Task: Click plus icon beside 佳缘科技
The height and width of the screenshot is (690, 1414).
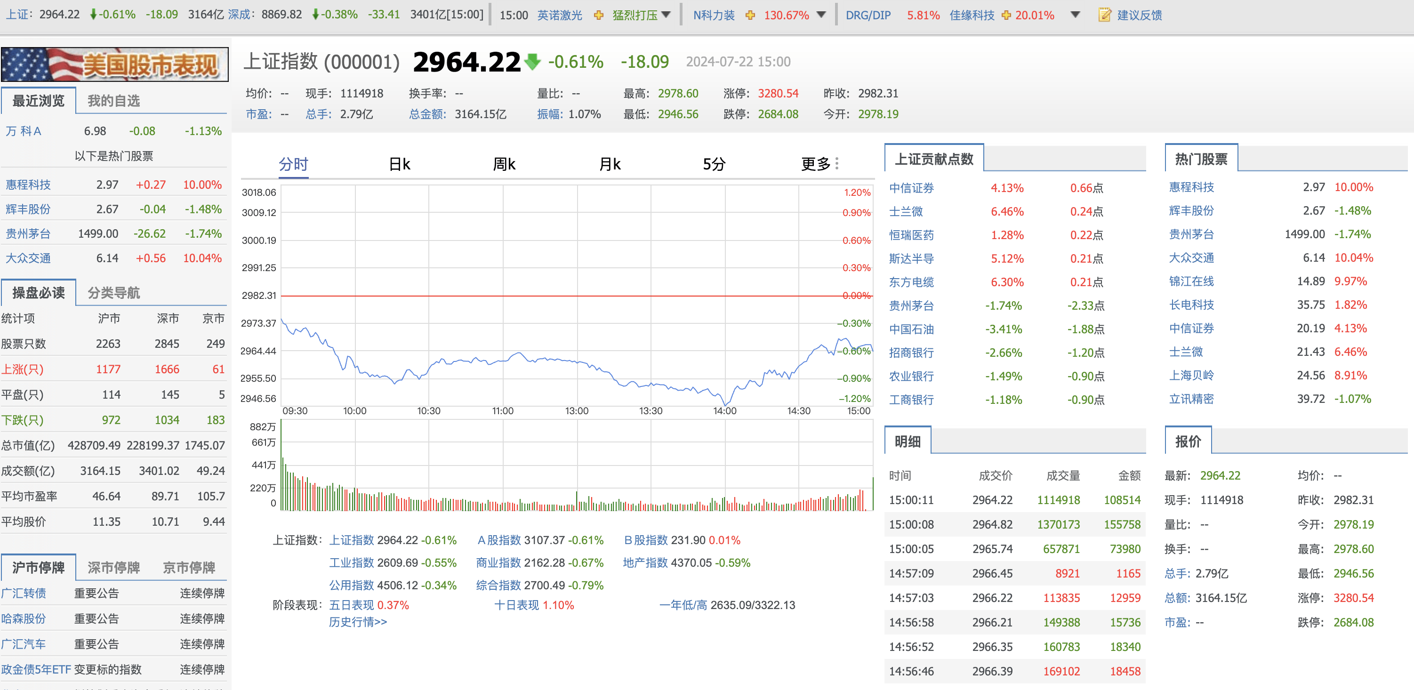Action: click(x=1006, y=16)
